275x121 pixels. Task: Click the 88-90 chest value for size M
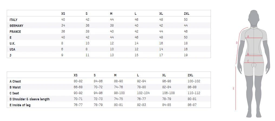[x=118, y=81]
